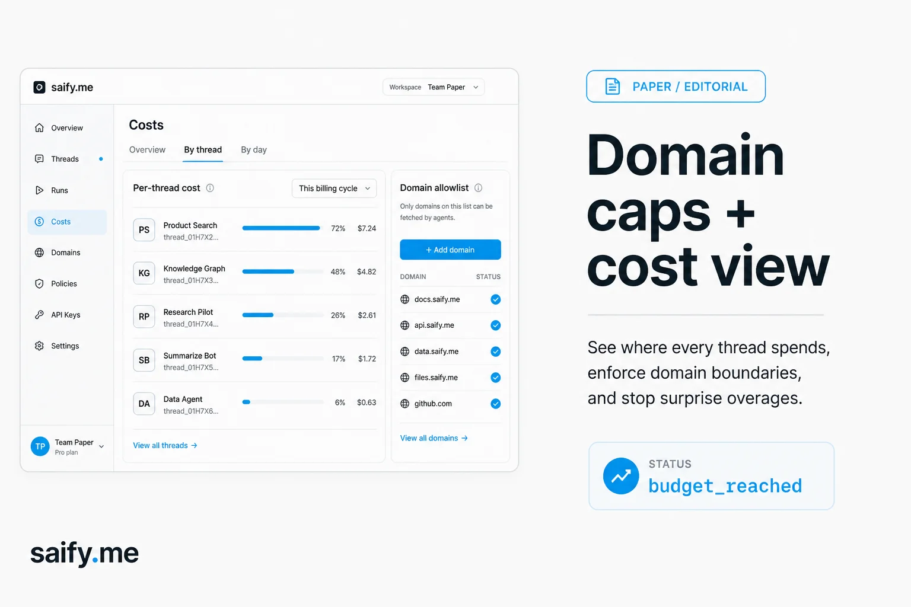Toggle the status check for docs.saify.me
The image size is (911, 607).
[x=496, y=299]
